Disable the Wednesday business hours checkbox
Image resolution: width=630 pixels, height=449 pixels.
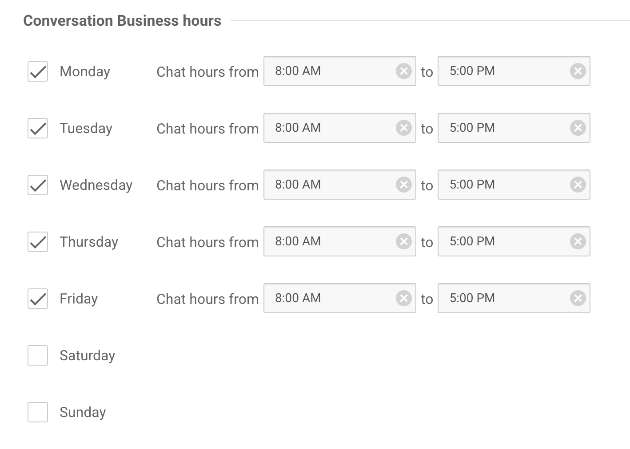[x=38, y=185]
